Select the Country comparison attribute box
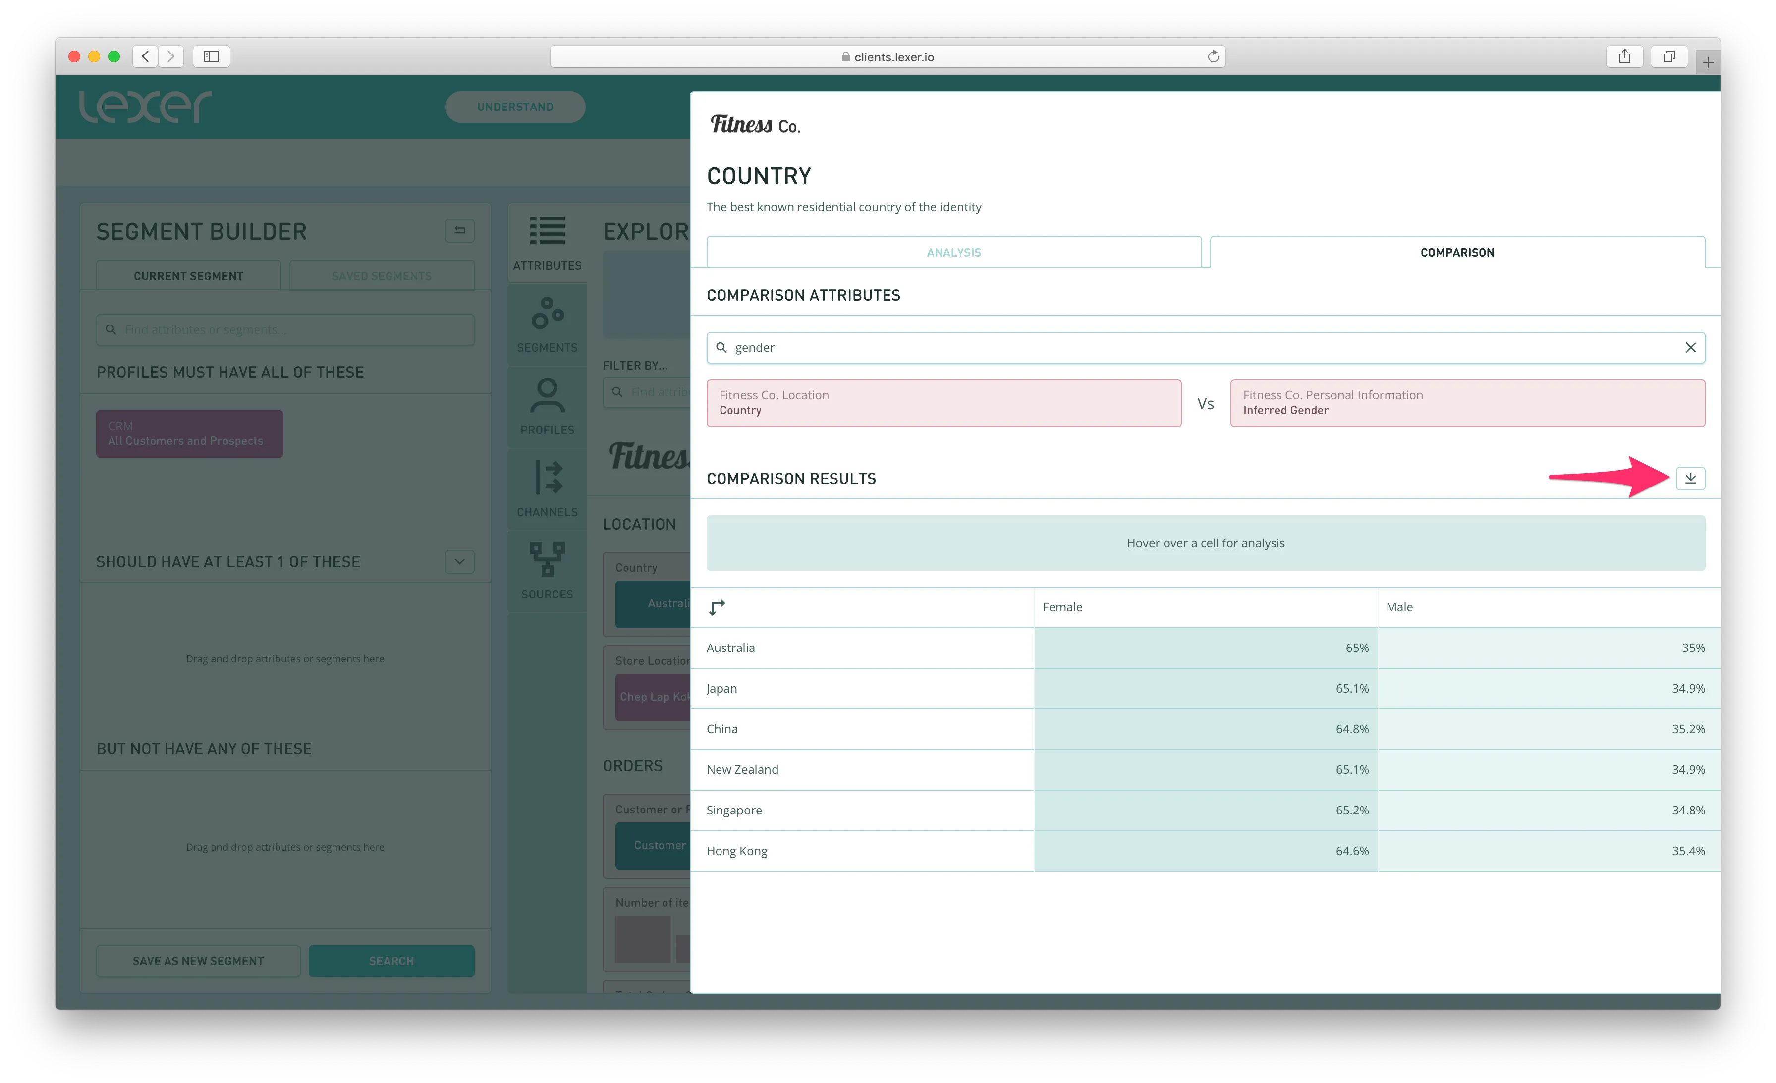 pyautogui.click(x=943, y=403)
